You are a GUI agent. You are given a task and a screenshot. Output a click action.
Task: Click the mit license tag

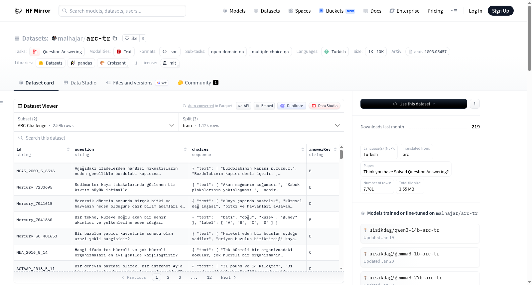pyautogui.click(x=170, y=63)
